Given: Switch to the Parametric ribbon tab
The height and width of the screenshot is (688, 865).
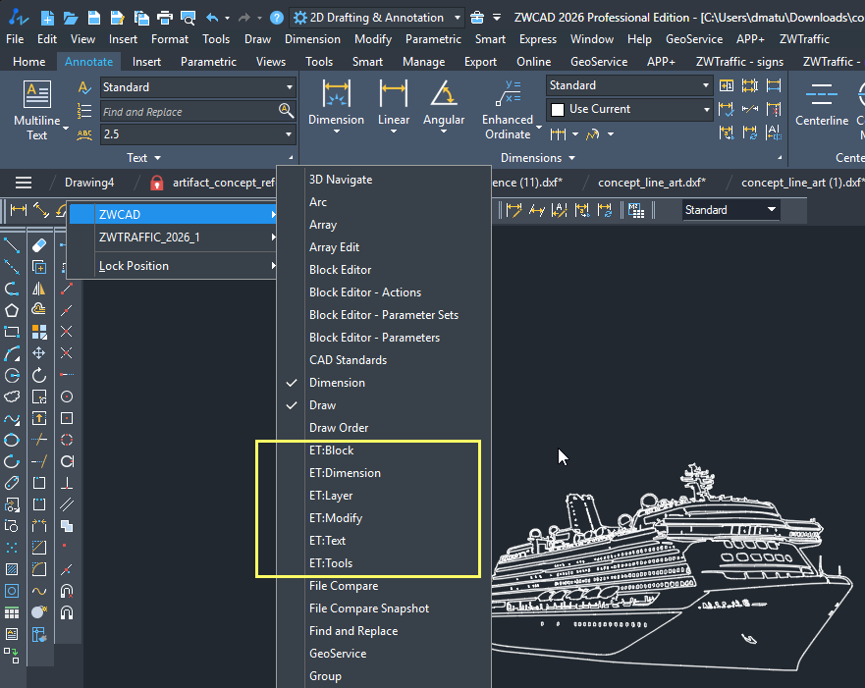Looking at the screenshot, I should click(208, 62).
